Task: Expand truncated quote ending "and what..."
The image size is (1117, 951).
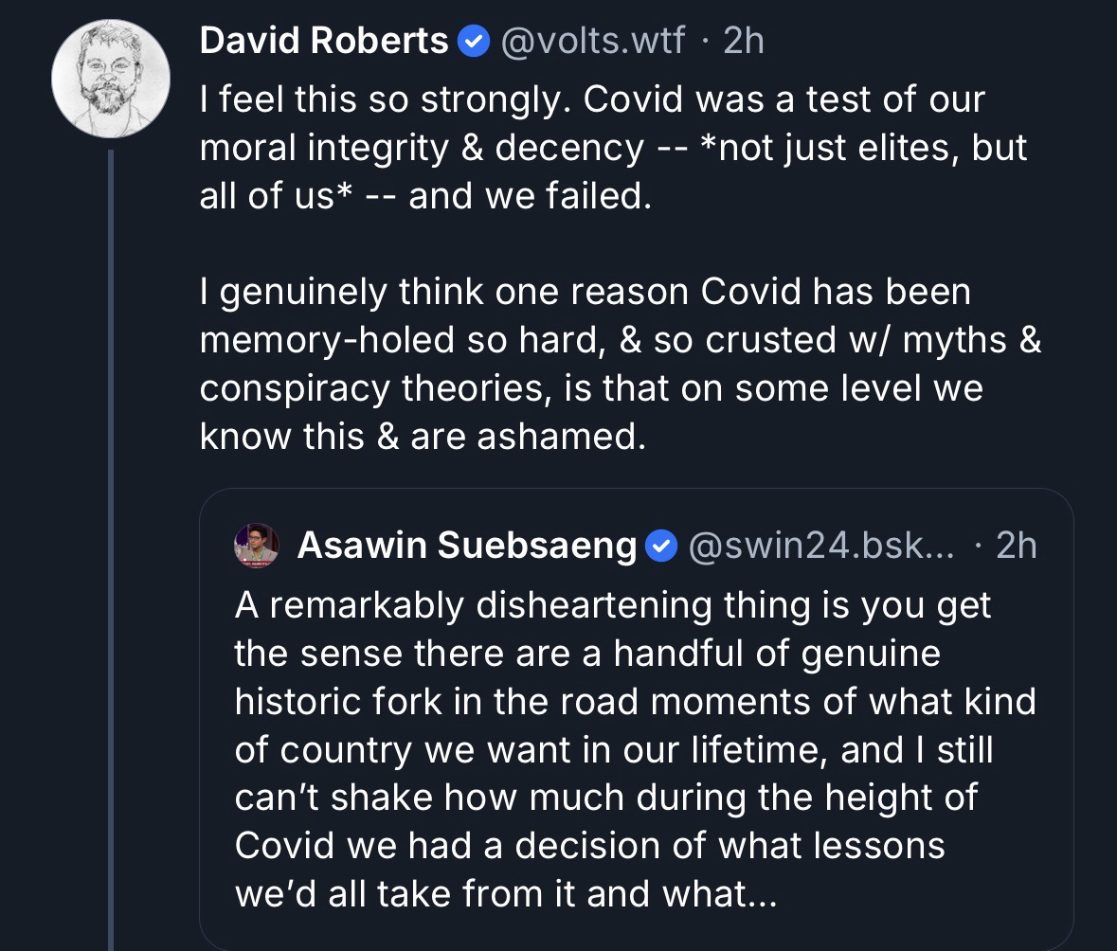Action: 504,893
